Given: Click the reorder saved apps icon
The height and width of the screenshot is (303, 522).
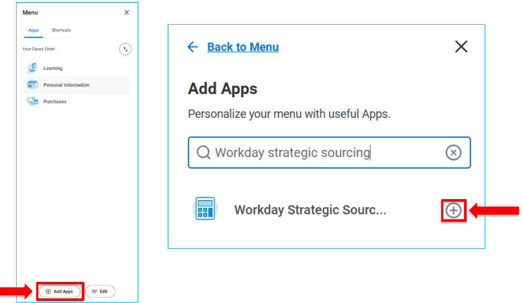Looking at the screenshot, I should 126,49.
